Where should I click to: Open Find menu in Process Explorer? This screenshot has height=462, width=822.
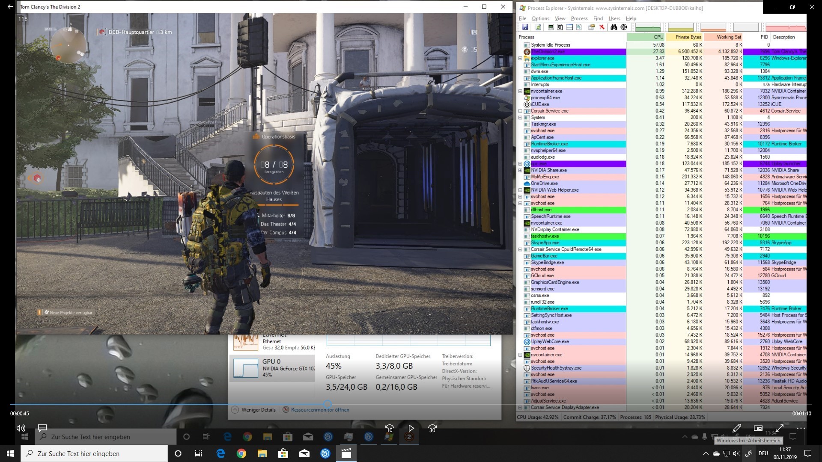click(x=598, y=18)
